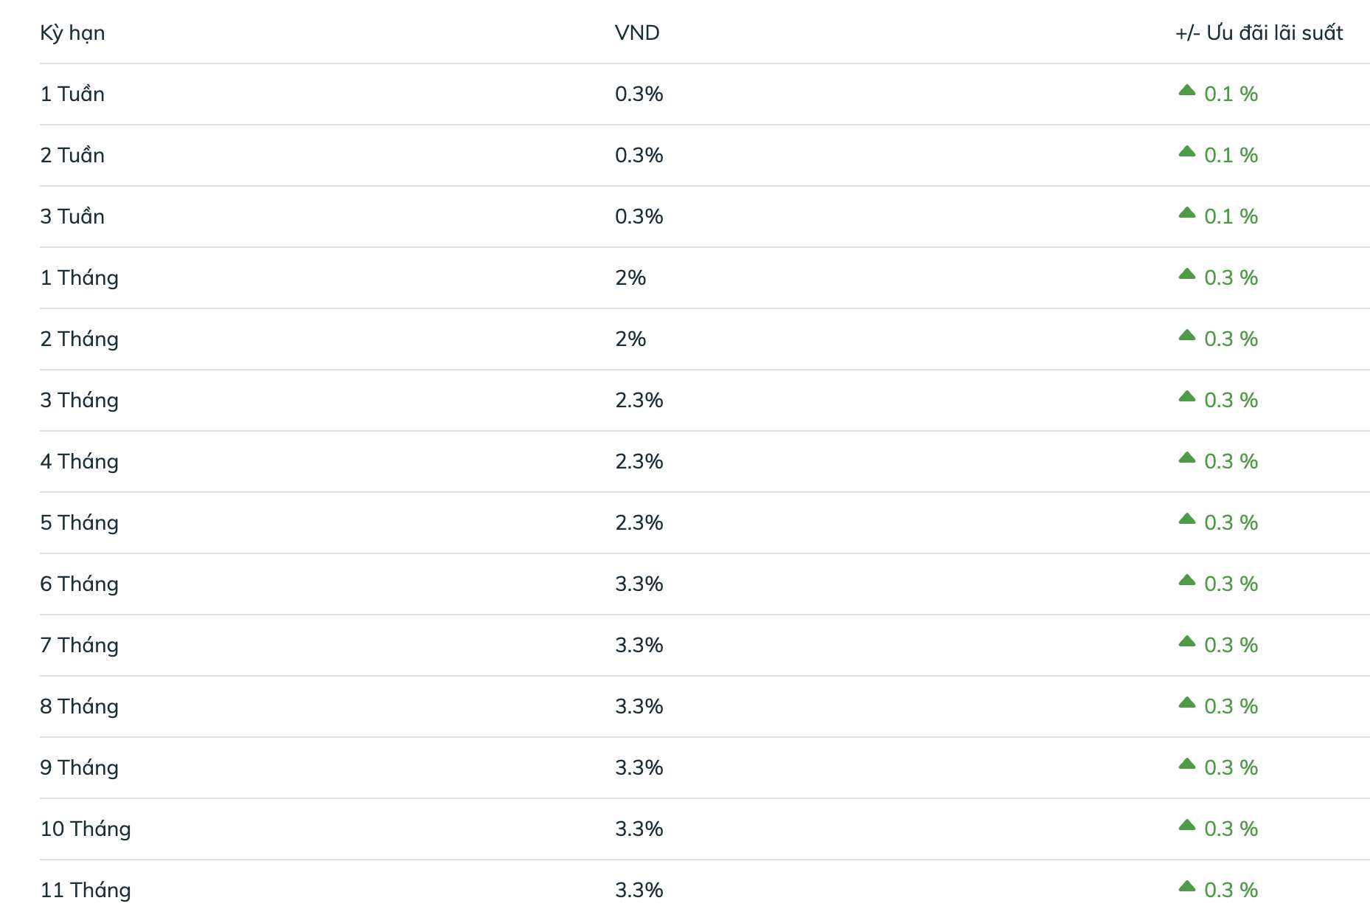This screenshot has height=909, width=1370.
Task: Click the VND column header
Action: point(637,33)
